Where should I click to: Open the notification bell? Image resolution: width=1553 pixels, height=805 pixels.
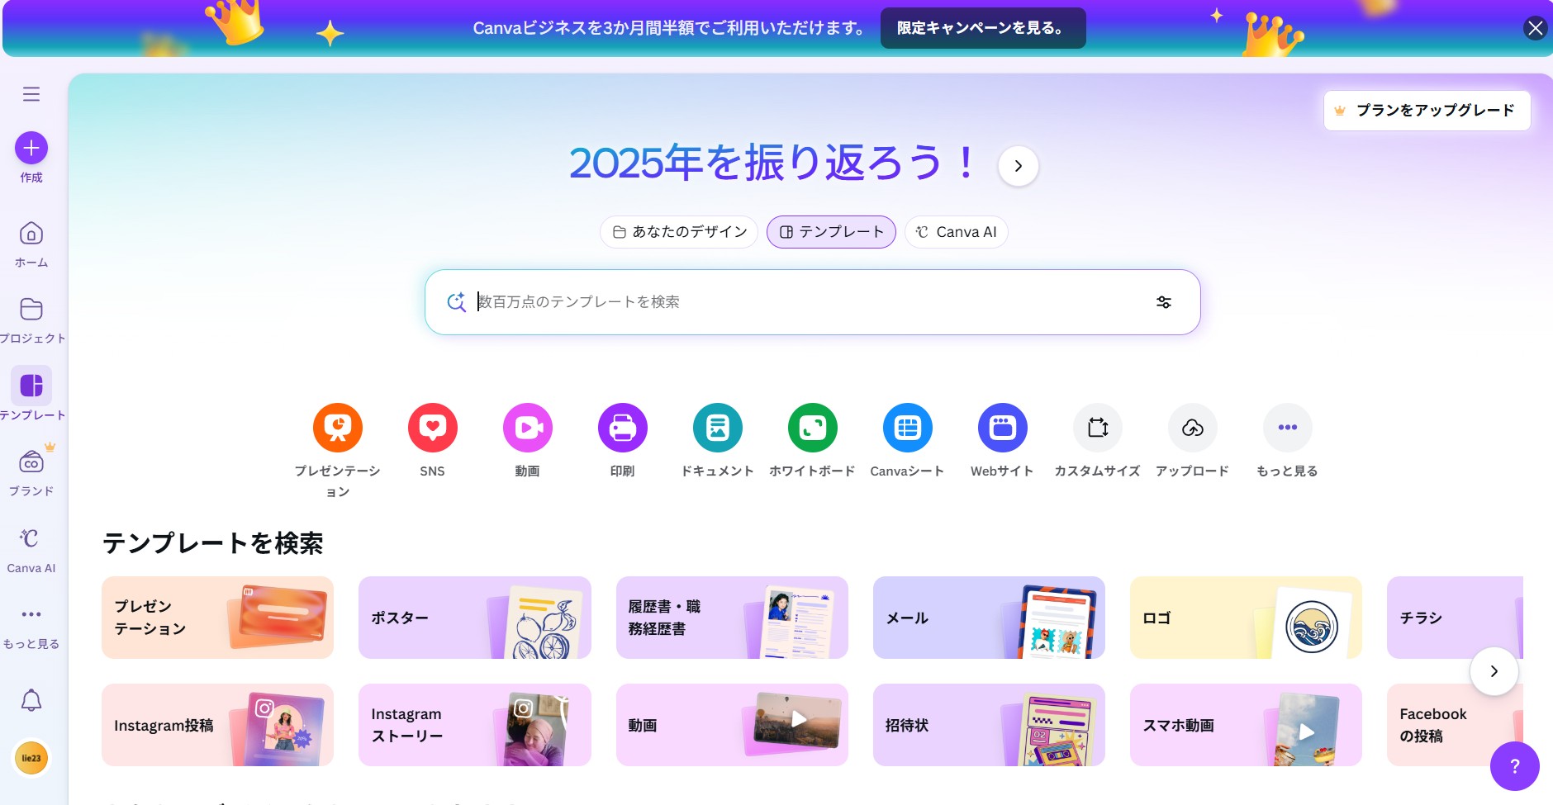click(31, 700)
